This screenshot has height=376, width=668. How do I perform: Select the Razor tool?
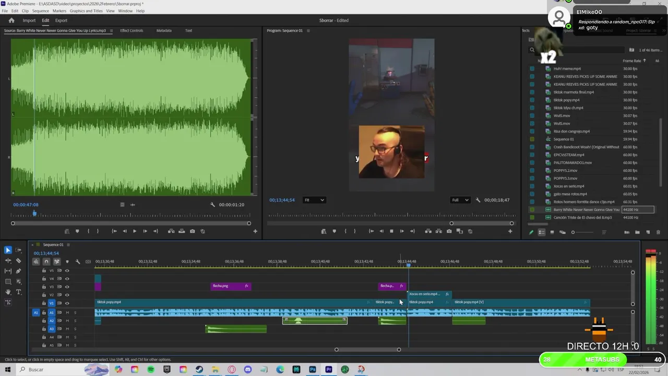18,261
